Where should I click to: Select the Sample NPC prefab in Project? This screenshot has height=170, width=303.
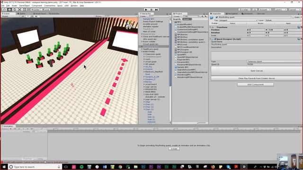[183, 67]
